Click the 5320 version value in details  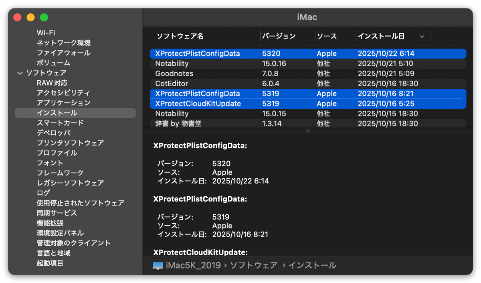221,164
